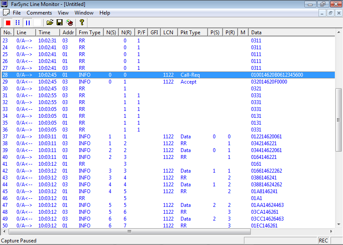This screenshot has width=343, height=245.
Task: Toggle the pause capture toolbar button
Action: point(28,23)
